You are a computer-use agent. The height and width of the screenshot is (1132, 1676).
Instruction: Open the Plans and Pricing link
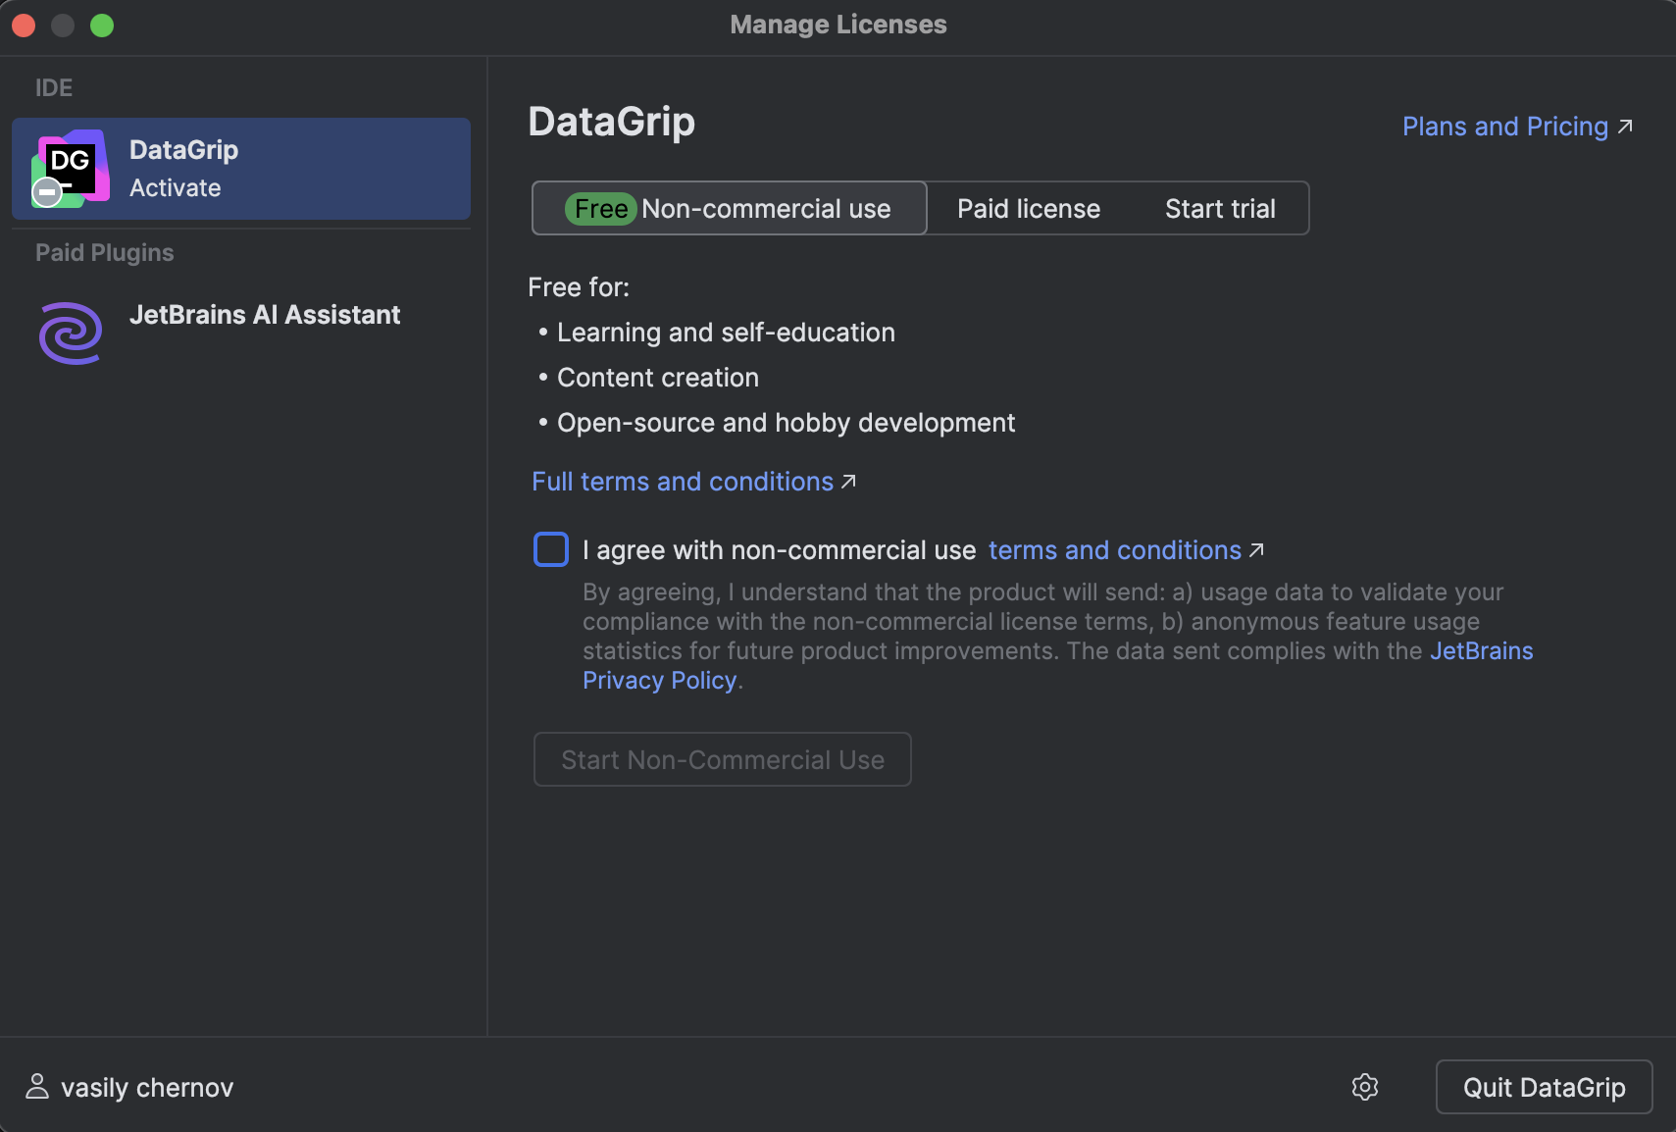click(x=1503, y=126)
